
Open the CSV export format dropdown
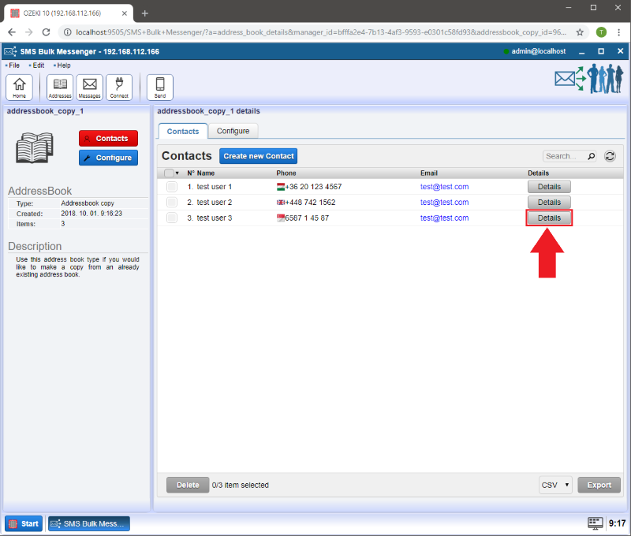pyautogui.click(x=555, y=486)
